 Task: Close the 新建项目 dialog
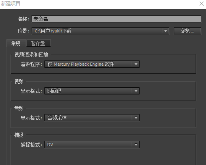(x=202, y=4)
